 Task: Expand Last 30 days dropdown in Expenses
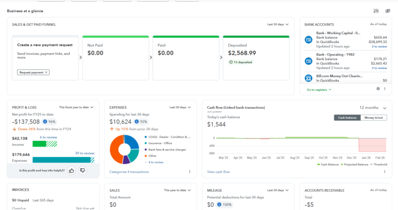tap(180, 107)
